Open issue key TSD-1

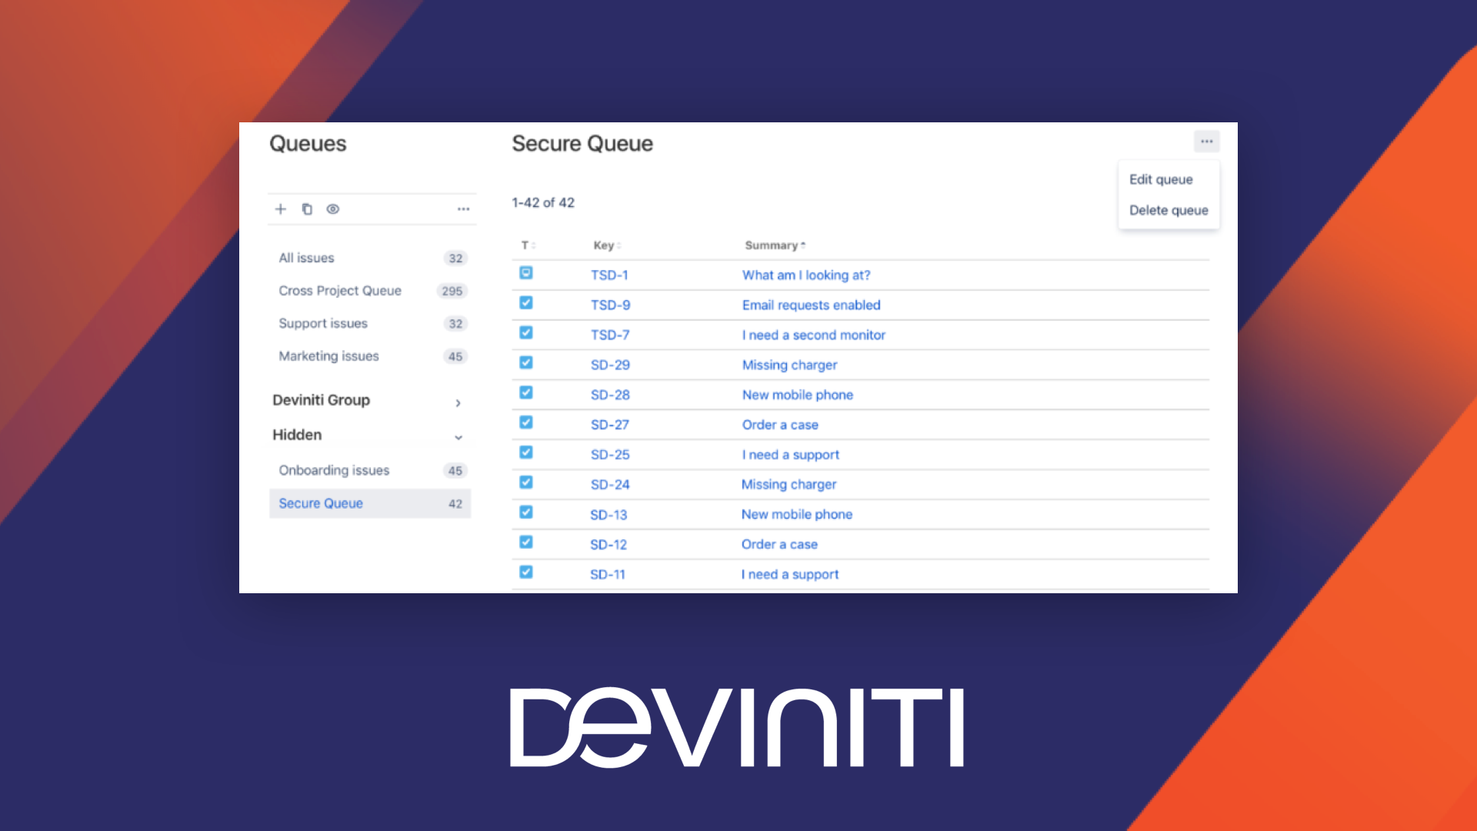point(609,275)
